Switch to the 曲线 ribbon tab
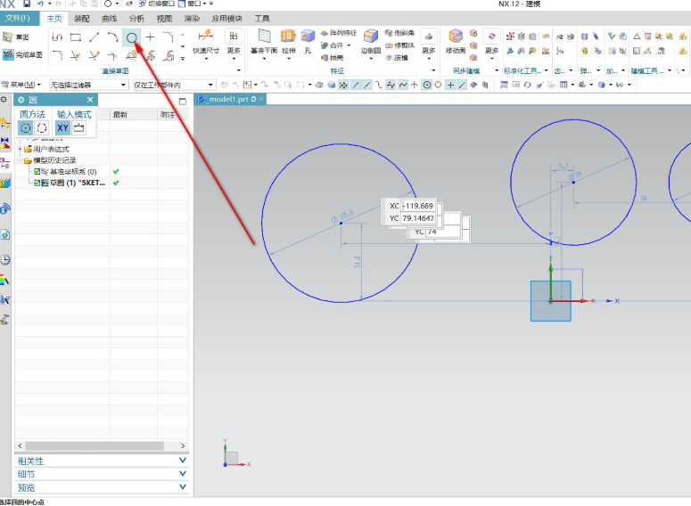The height and width of the screenshot is (506, 691). coord(109,19)
